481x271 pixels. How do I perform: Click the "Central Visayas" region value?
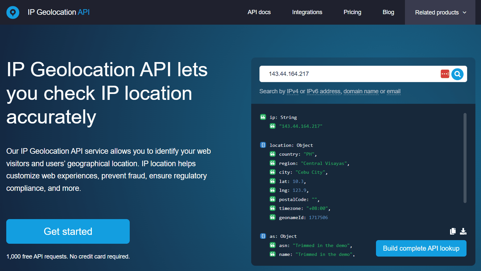click(x=324, y=163)
